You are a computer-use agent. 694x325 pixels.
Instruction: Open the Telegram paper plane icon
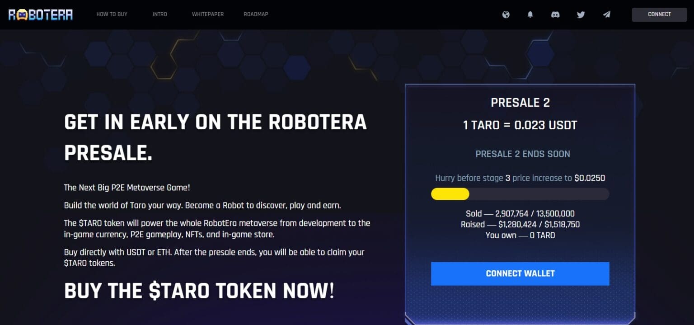click(606, 14)
